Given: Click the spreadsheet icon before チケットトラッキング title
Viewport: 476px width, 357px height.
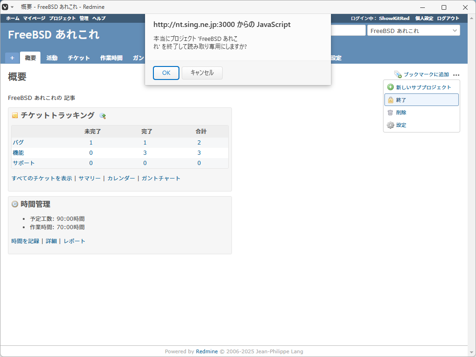Looking at the screenshot, I should coord(14,115).
